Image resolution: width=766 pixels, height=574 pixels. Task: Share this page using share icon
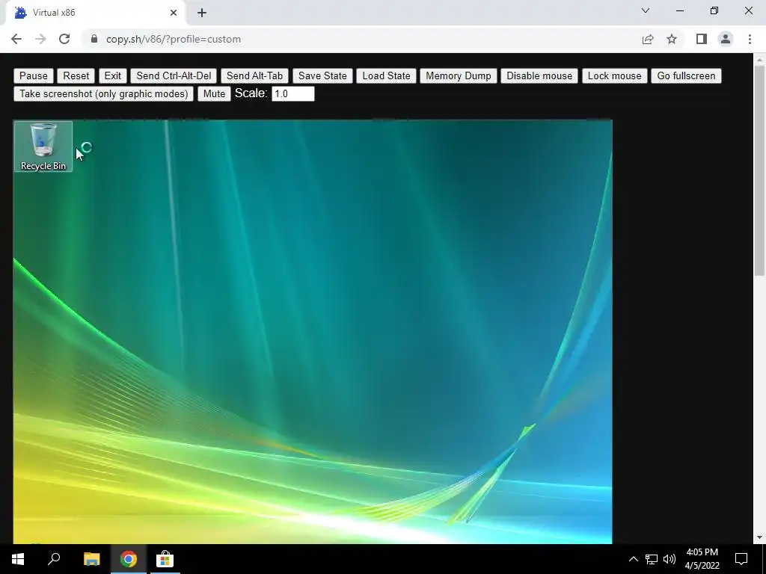pos(648,39)
